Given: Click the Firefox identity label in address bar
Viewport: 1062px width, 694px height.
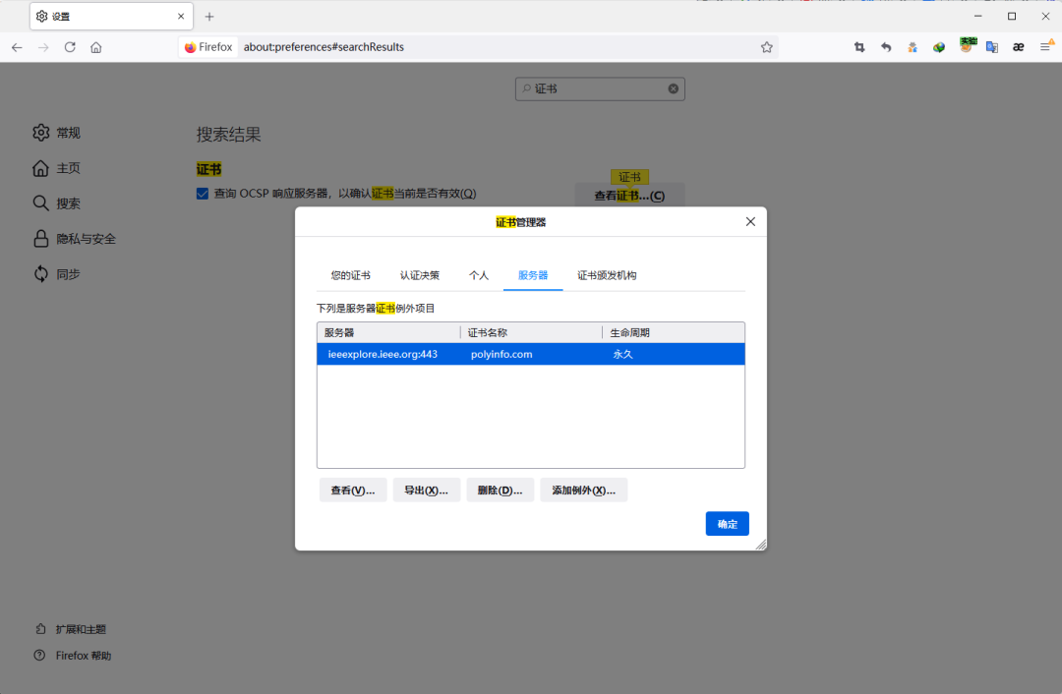Looking at the screenshot, I should pos(208,47).
